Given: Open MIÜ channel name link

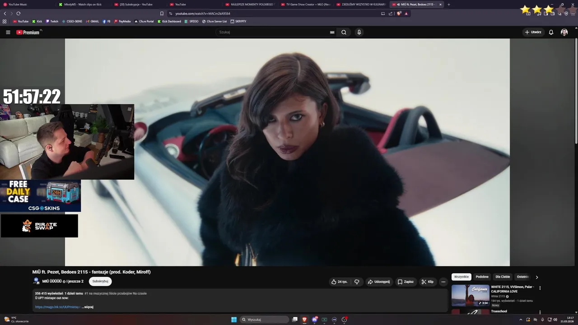Looking at the screenshot, I should pyautogui.click(x=51, y=281).
